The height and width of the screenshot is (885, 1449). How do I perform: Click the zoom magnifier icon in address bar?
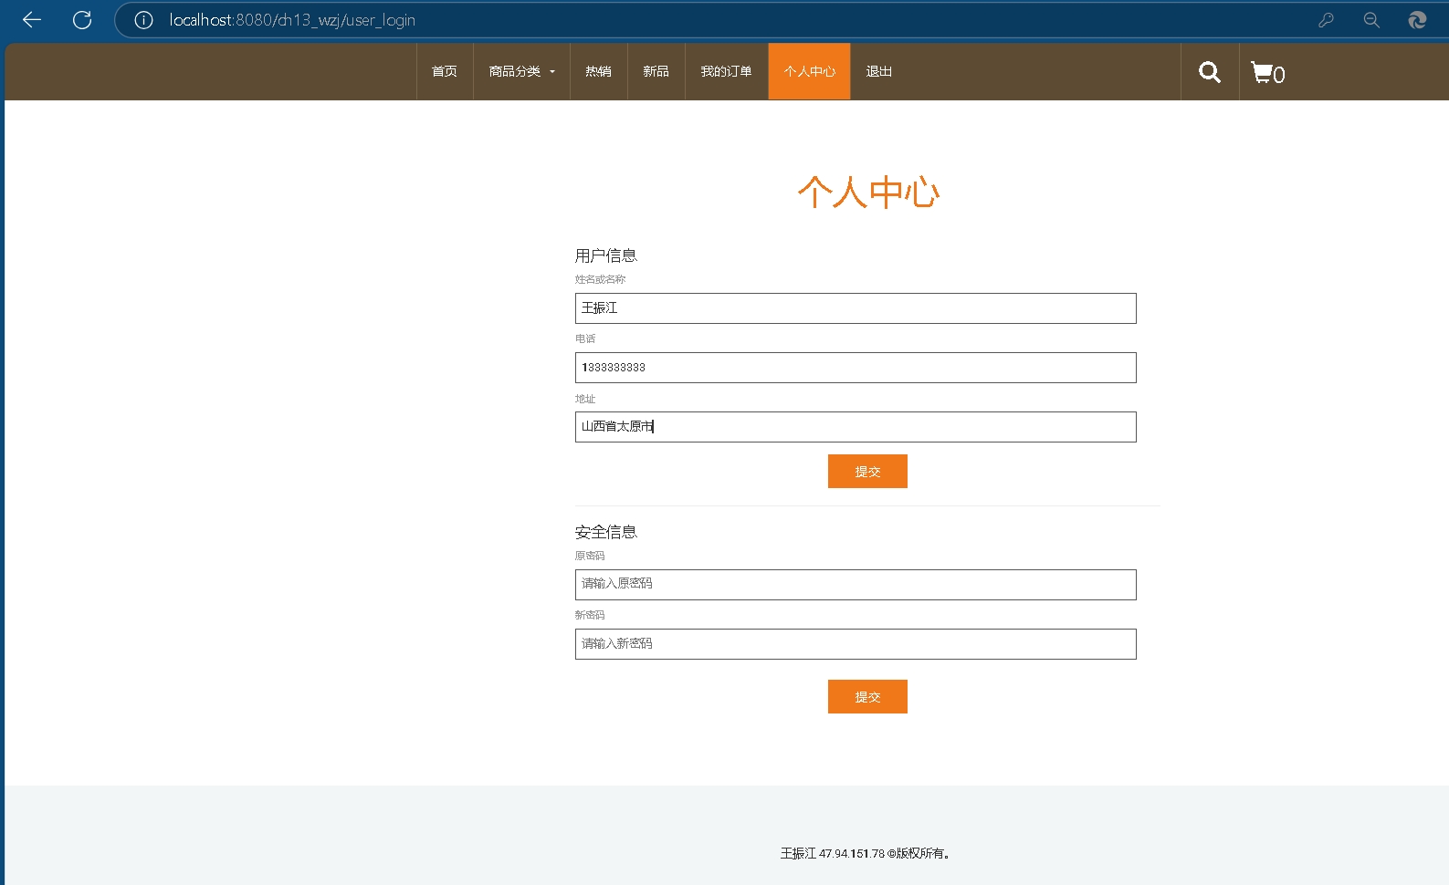(1371, 20)
